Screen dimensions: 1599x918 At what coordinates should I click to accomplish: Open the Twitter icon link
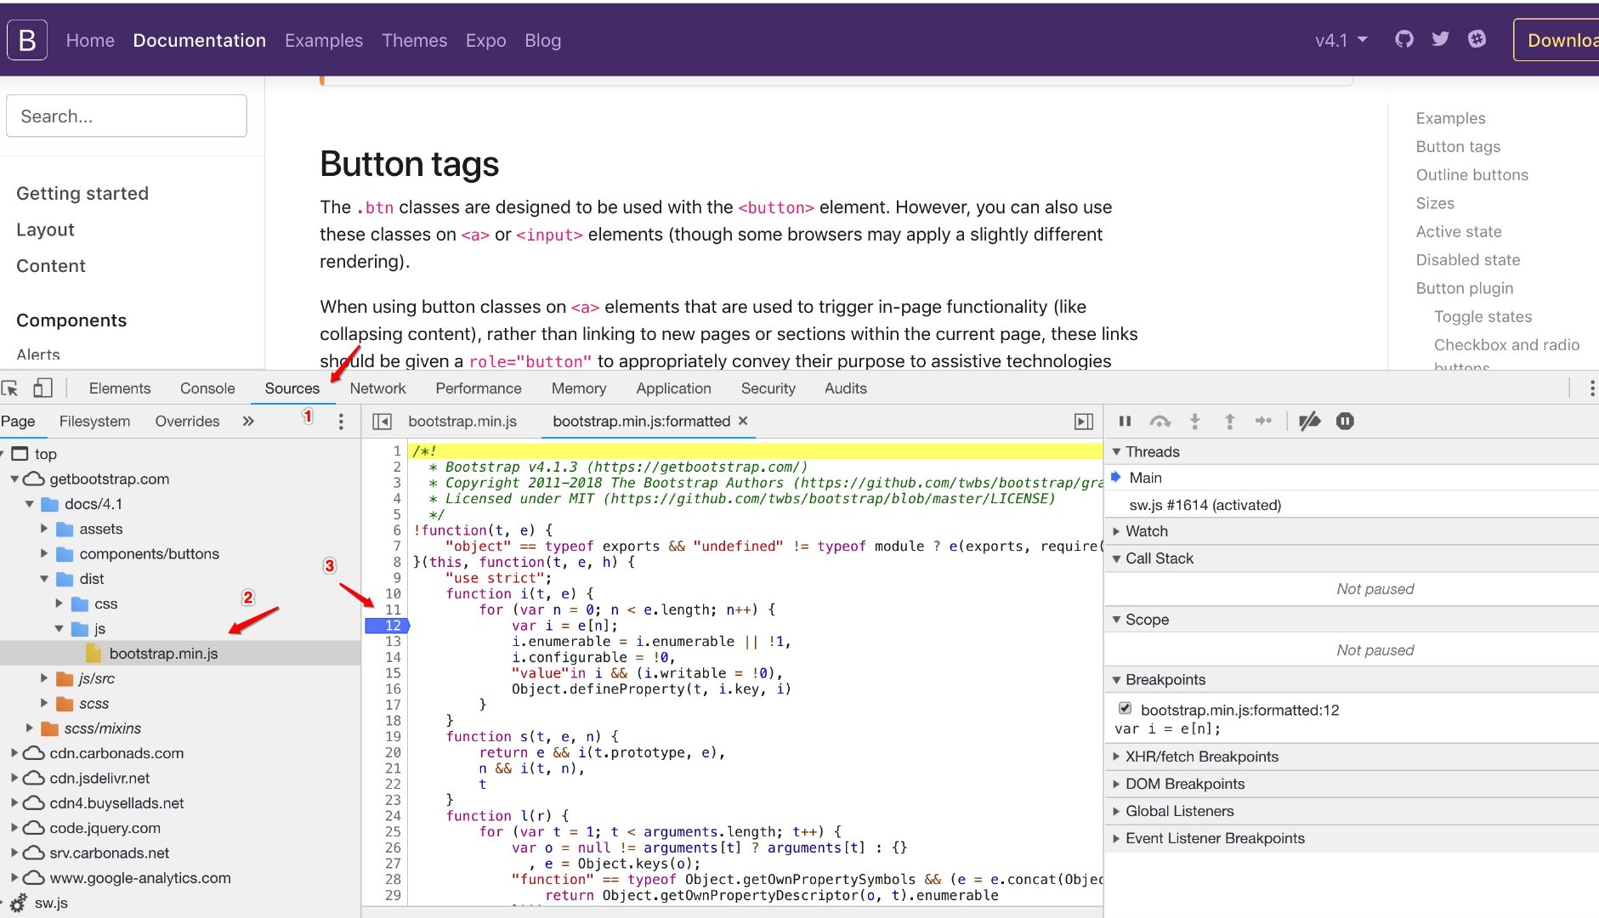click(x=1440, y=39)
